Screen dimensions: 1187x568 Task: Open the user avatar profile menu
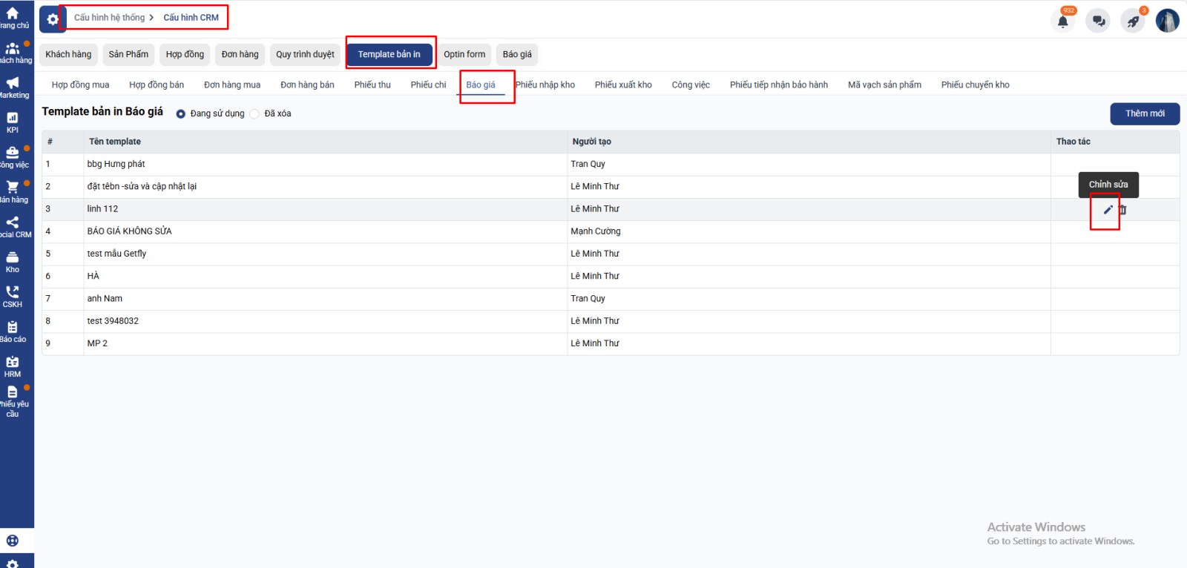point(1167,21)
